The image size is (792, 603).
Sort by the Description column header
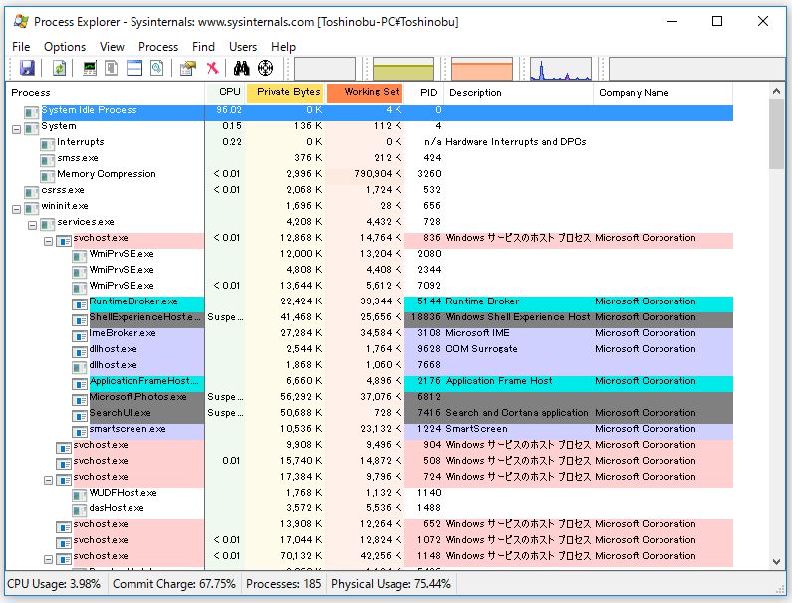click(x=519, y=93)
